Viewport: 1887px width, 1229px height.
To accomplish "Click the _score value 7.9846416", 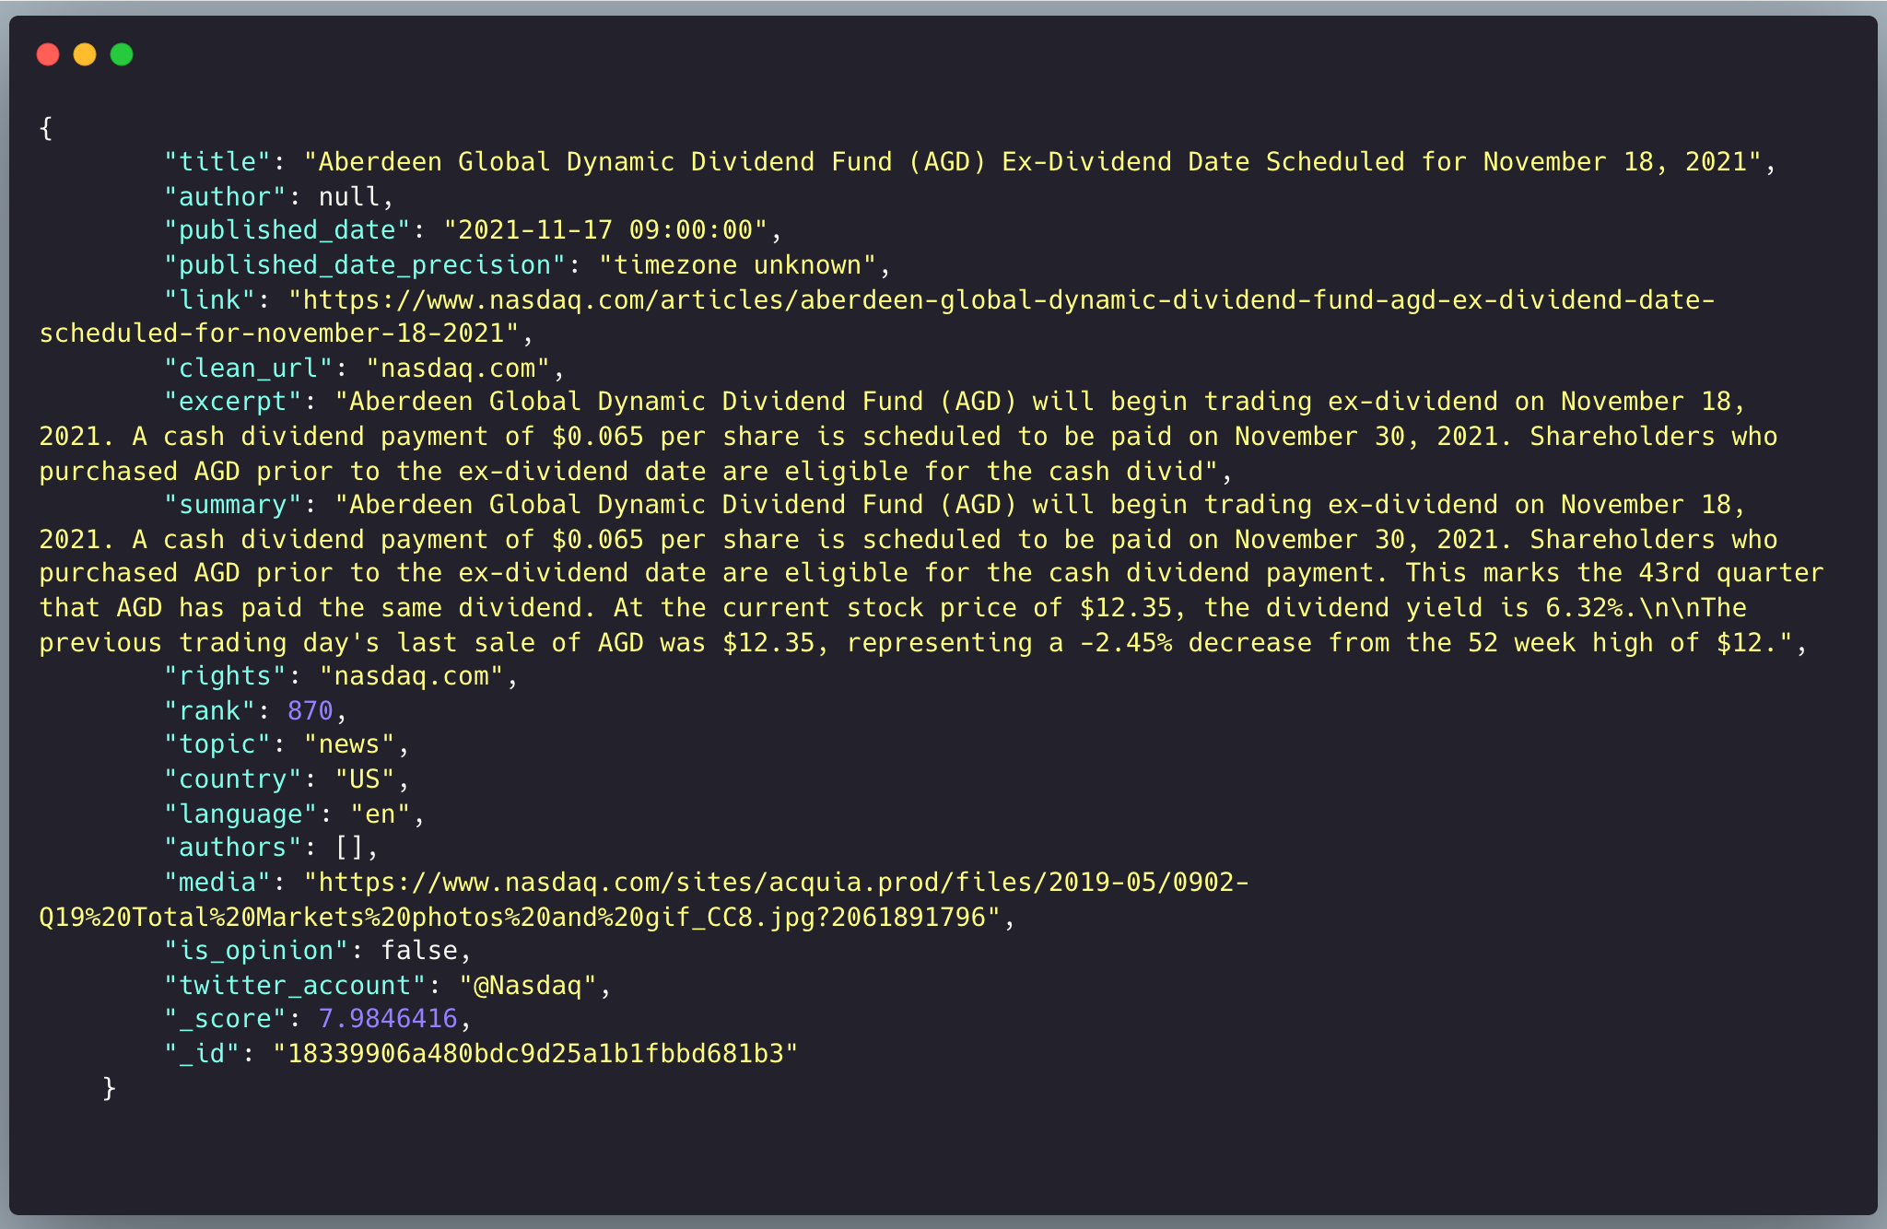I will point(387,1019).
